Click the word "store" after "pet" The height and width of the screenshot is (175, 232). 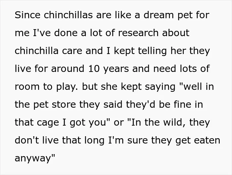tap(64, 105)
